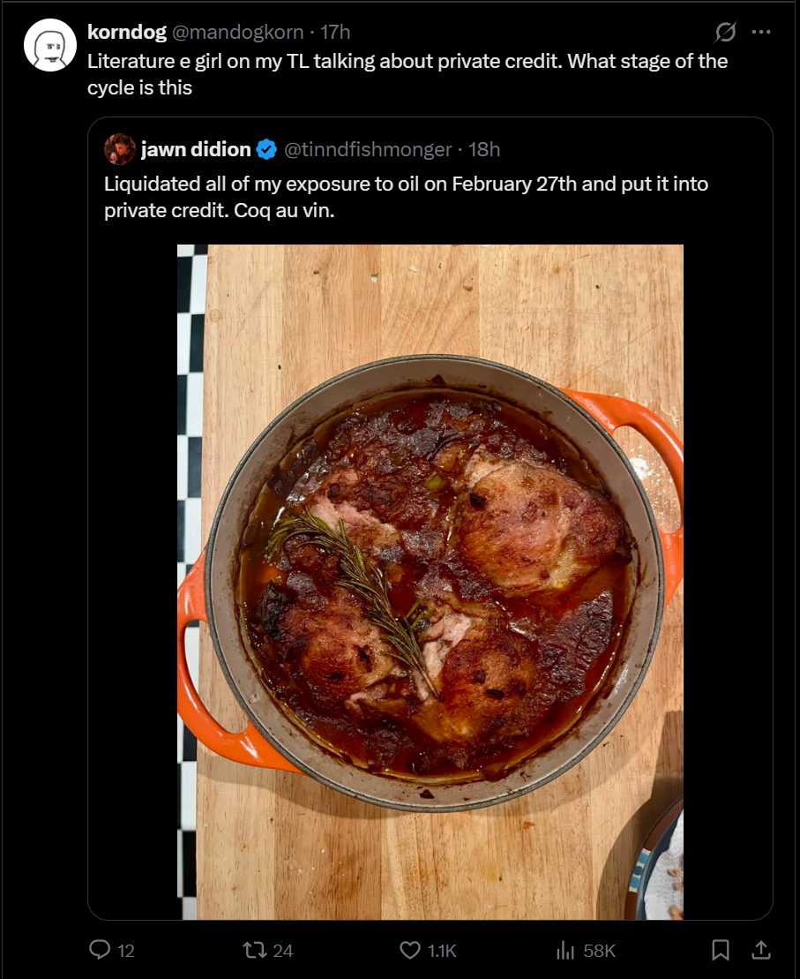800x979 pixels.
Task: Like the post with the heart icon
Action: coord(410,950)
